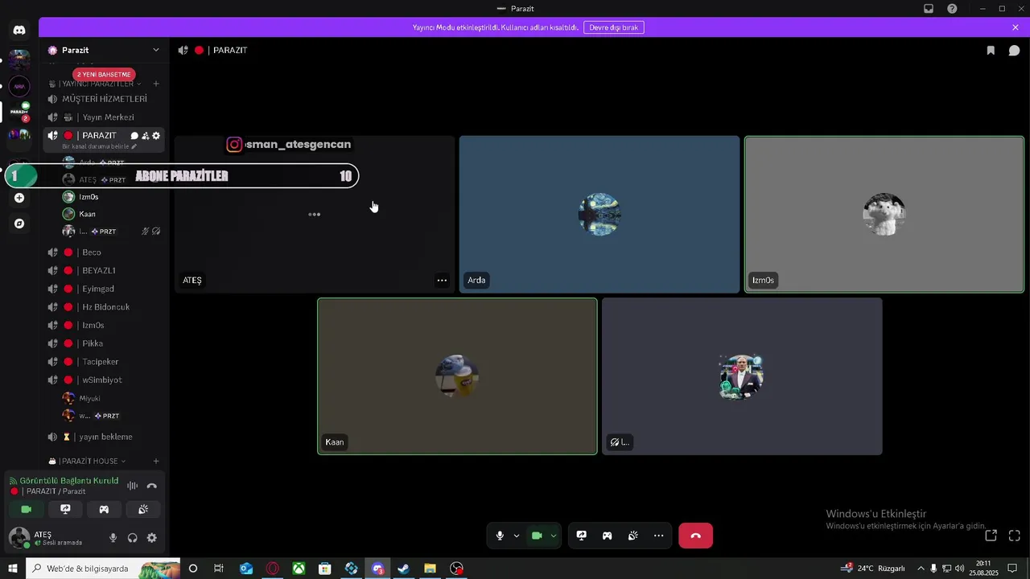
Task: Share your screen from the voice connection panel
Action: (x=65, y=509)
